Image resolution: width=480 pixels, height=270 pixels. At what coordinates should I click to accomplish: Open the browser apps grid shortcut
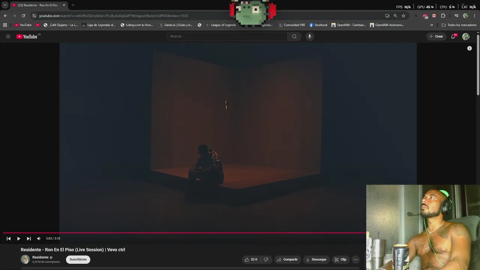(x=5, y=25)
